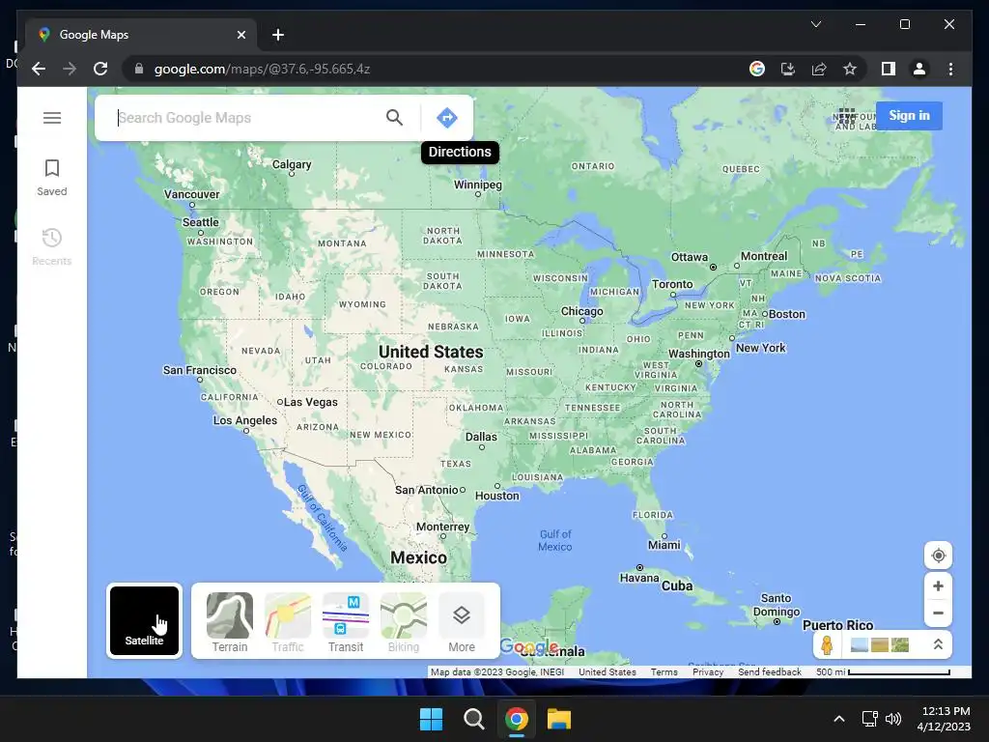Image resolution: width=989 pixels, height=742 pixels.
Task: Open the tab search dropdown chevron
Action: pyautogui.click(x=815, y=24)
